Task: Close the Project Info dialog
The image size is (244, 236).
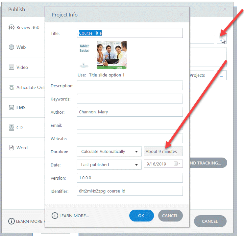Action: click(181, 15)
